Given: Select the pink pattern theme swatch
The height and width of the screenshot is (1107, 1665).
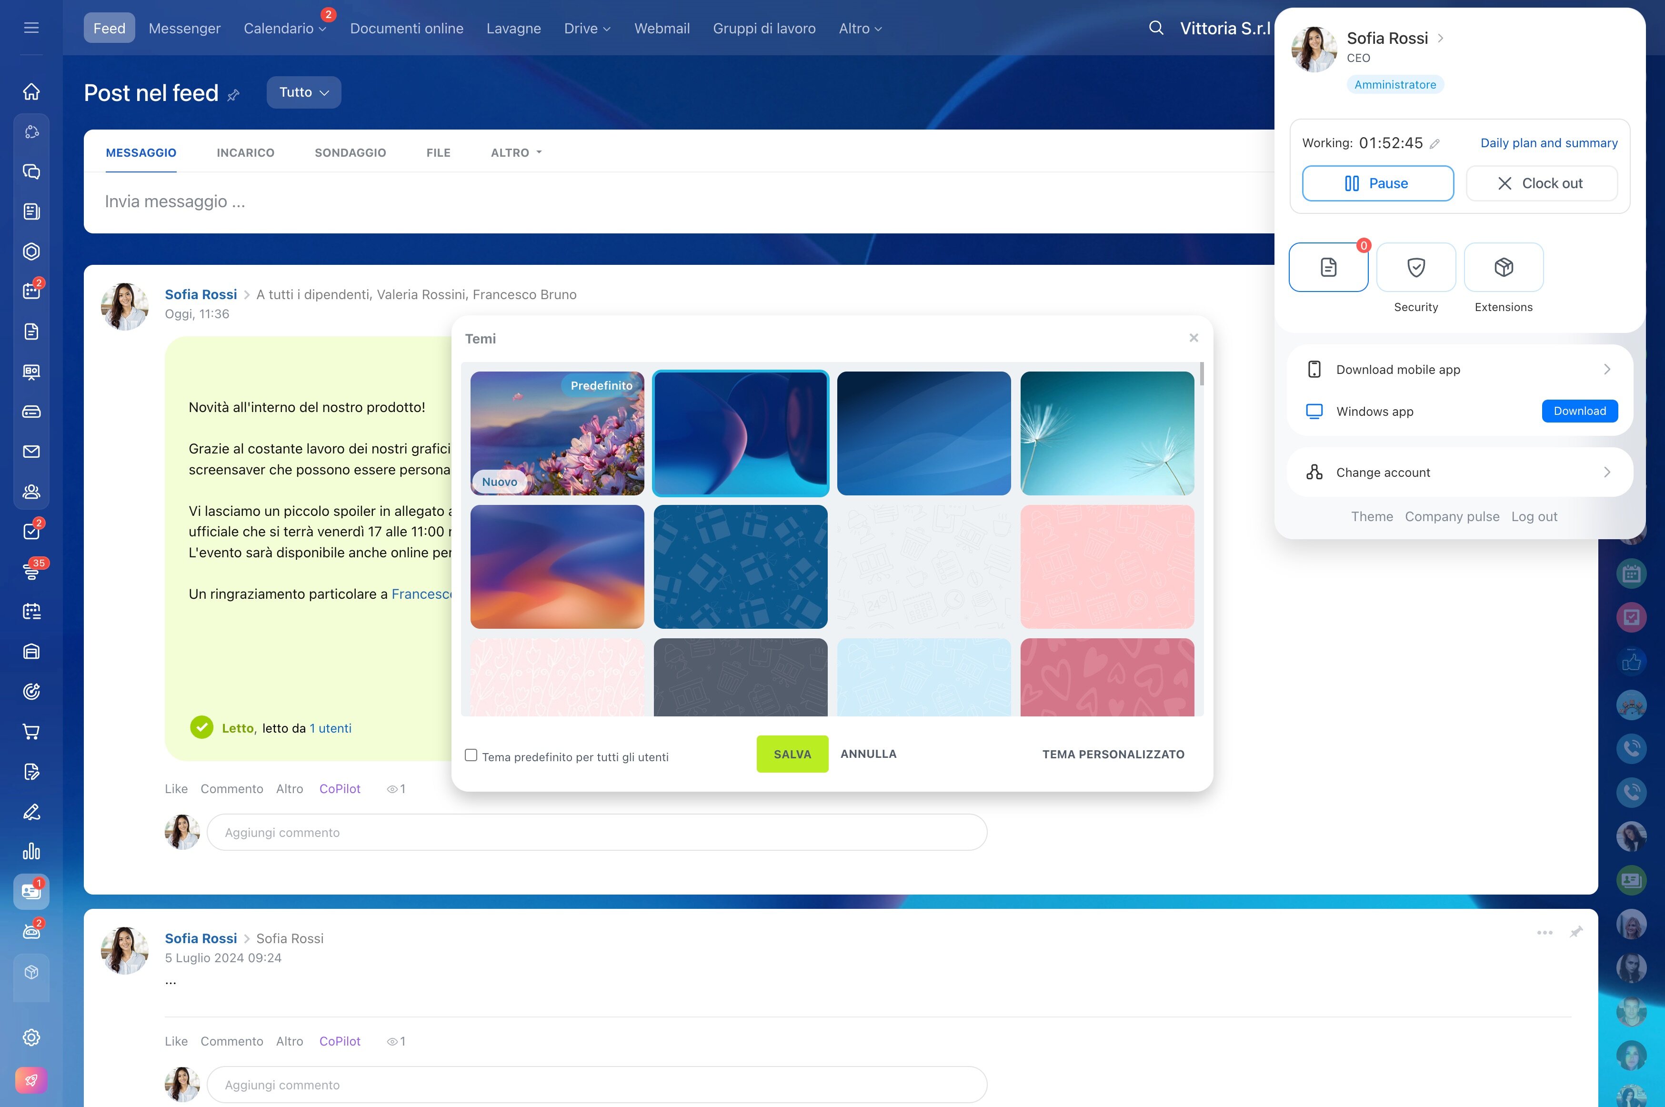Looking at the screenshot, I should point(1107,567).
